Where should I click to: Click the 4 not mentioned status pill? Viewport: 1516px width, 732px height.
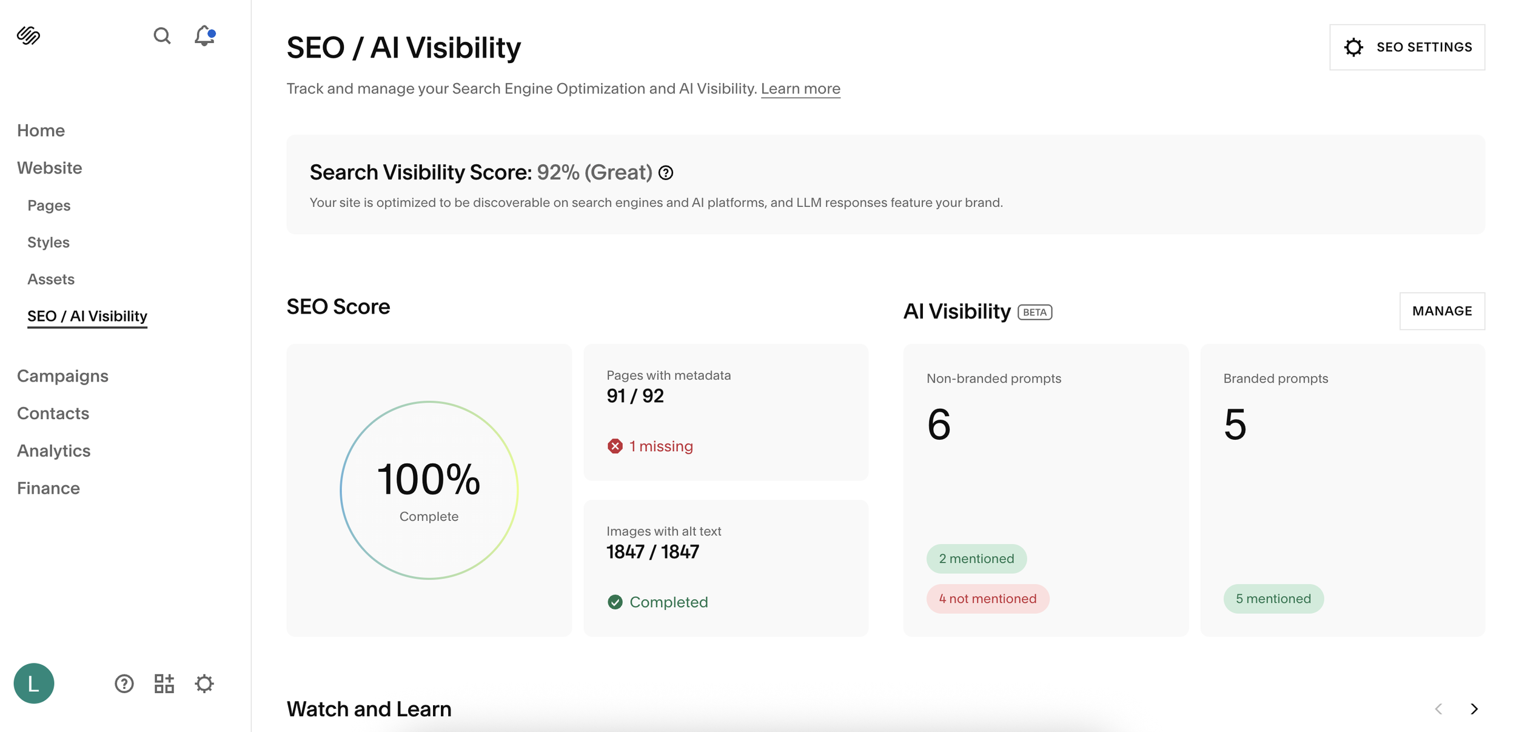tap(987, 599)
